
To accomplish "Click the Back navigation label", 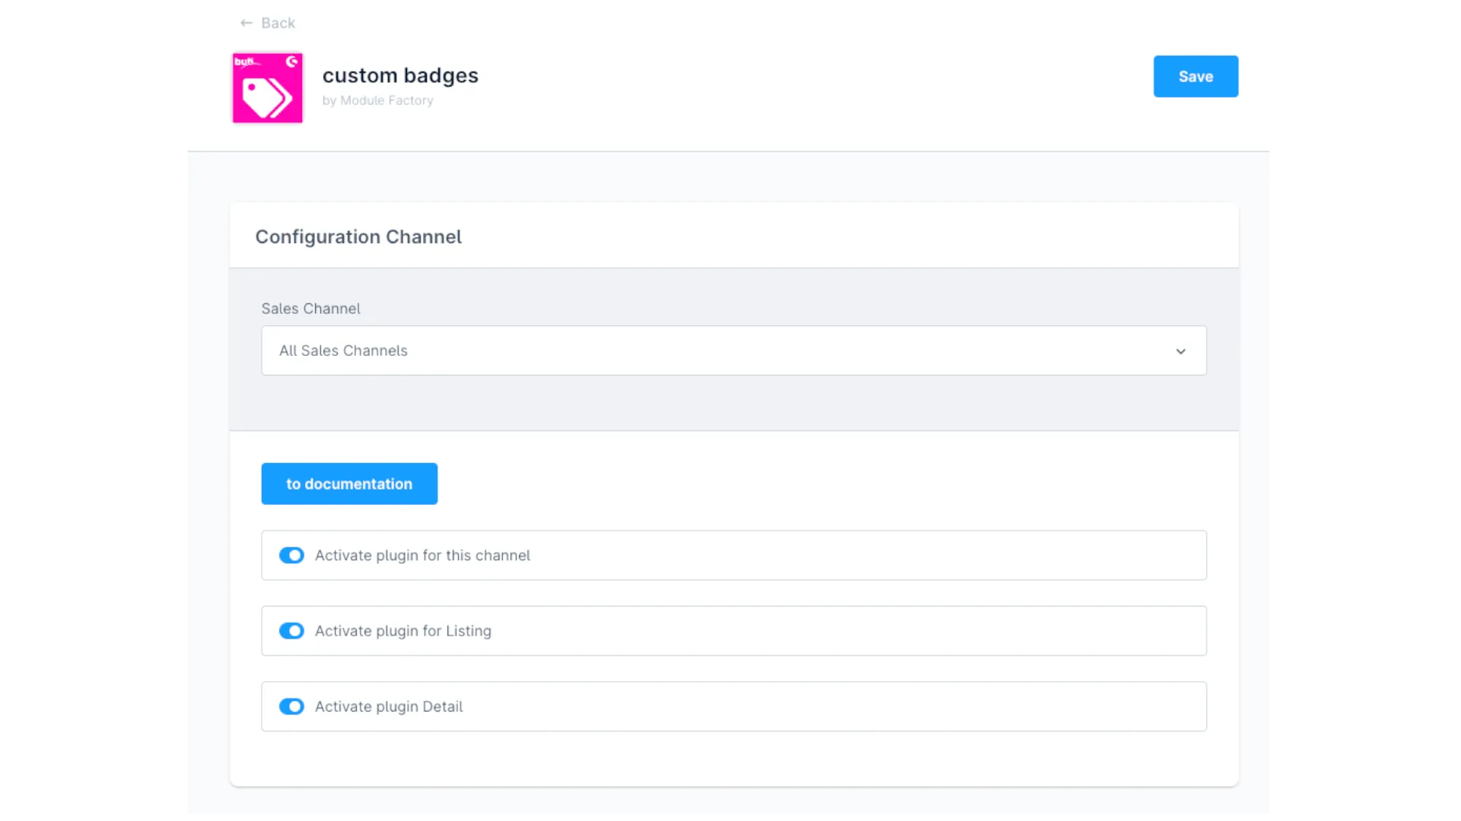I will point(278,23).
